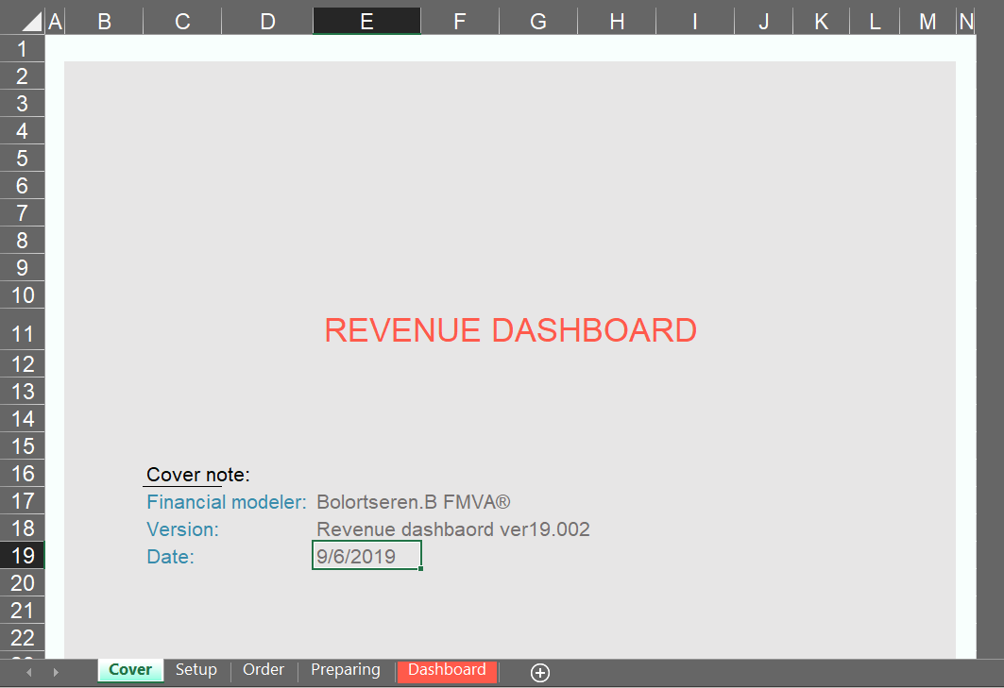The height and width of the screenshot is (688, 1004).
Task: Click the 'Bolortseren.B FMVA®' cell
Action: 414,502
